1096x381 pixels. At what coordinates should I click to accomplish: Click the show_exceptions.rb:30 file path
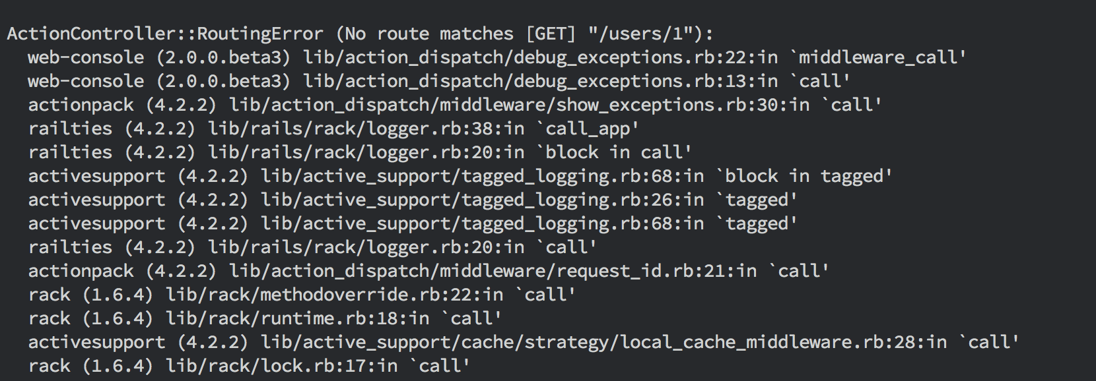508,105
